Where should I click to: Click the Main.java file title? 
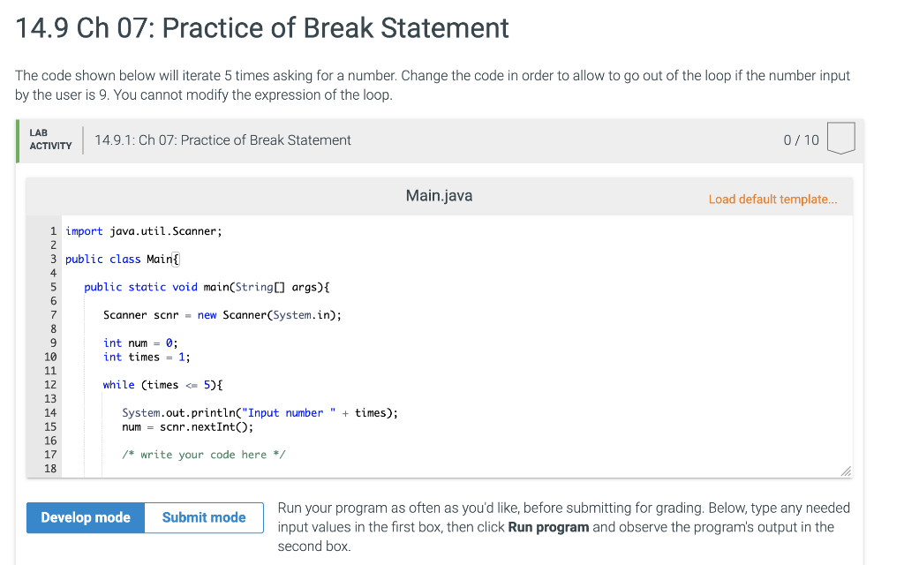[439, 196]
